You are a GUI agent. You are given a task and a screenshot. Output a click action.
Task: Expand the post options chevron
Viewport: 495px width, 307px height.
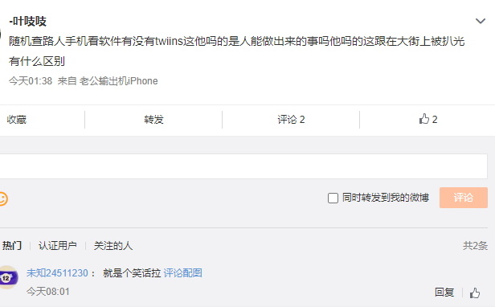[x=481, y=21]
